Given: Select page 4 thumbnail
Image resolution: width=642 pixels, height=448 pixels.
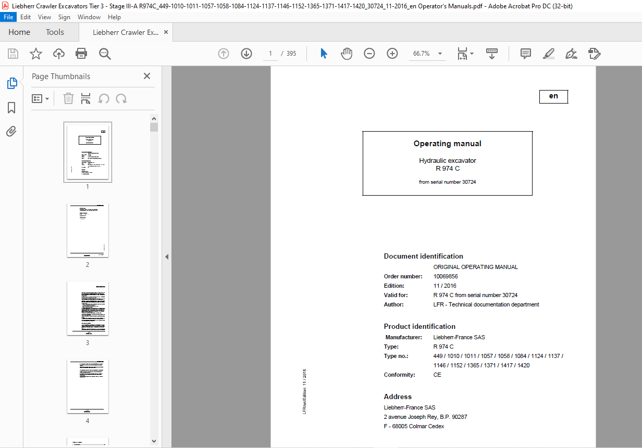Looking at the screenshot, I should pyautogui.click(x=88, y=387).
